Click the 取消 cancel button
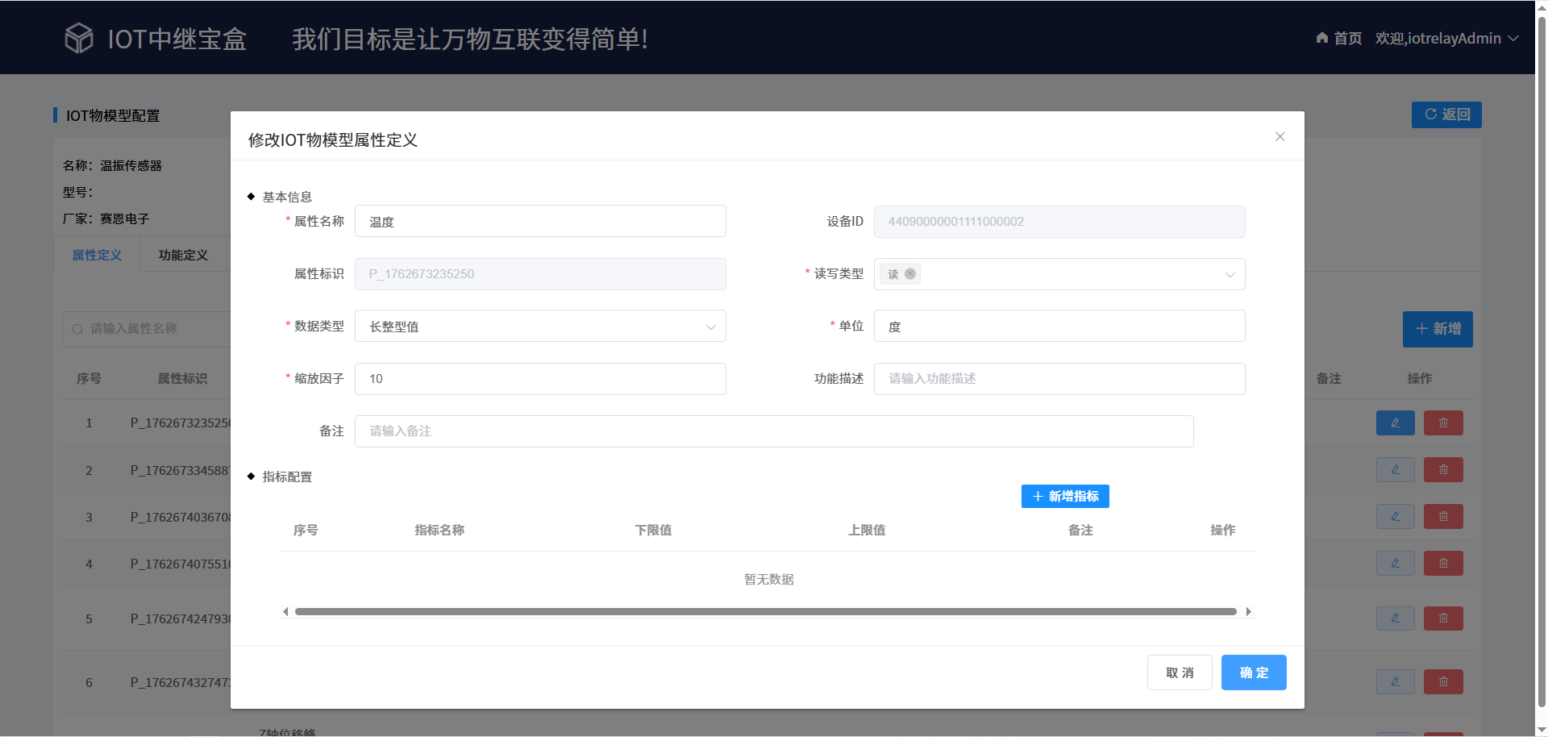This screenshot has width=1548, height=737. coord(1179,672)
